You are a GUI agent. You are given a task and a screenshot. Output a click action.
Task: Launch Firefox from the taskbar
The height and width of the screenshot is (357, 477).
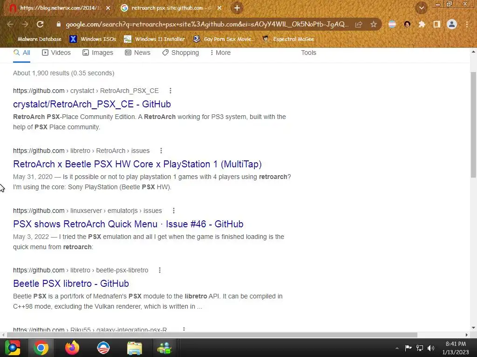click(72, 348)
